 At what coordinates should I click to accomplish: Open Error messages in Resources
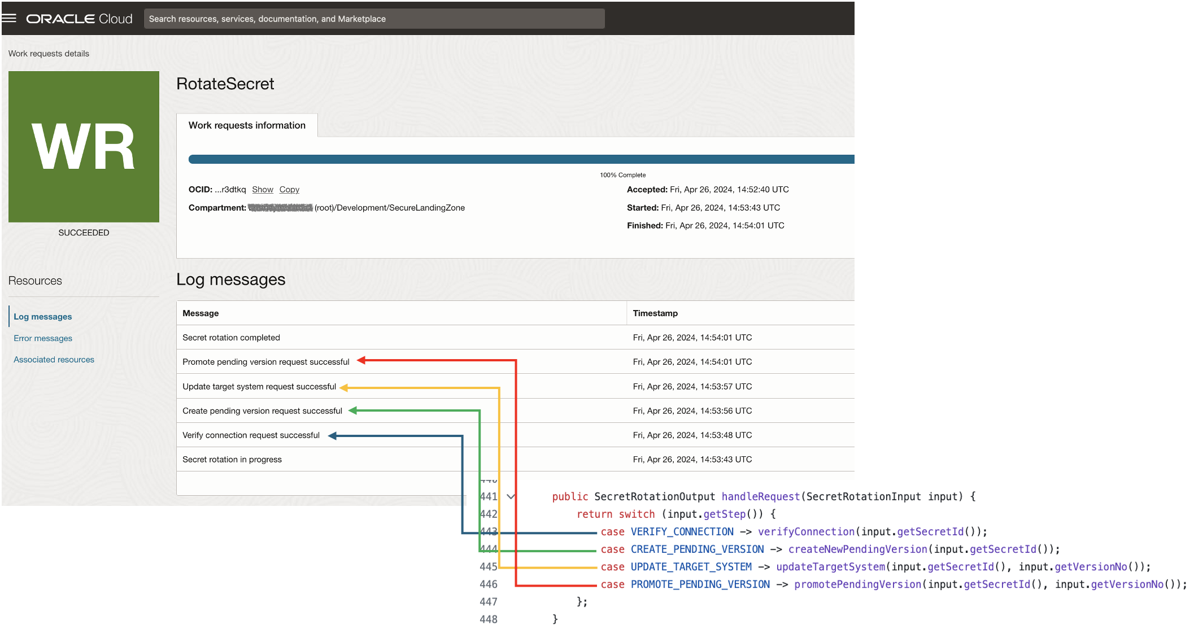click(43, 338)
